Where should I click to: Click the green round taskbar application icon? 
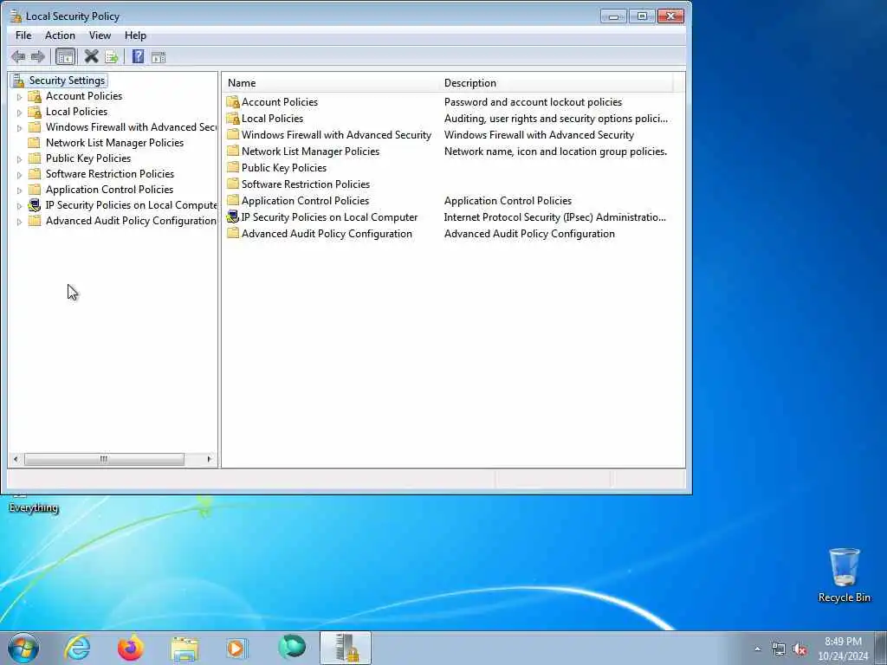pyautogui.click(x=291, y=647)
